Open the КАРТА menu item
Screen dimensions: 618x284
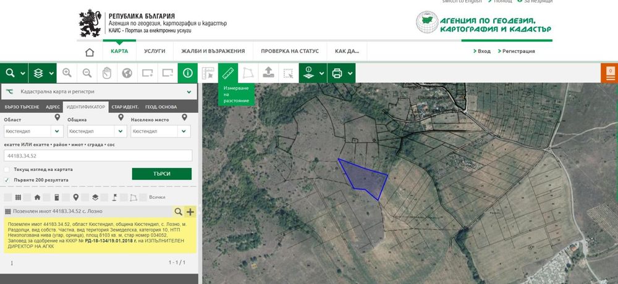coord(119,51)
